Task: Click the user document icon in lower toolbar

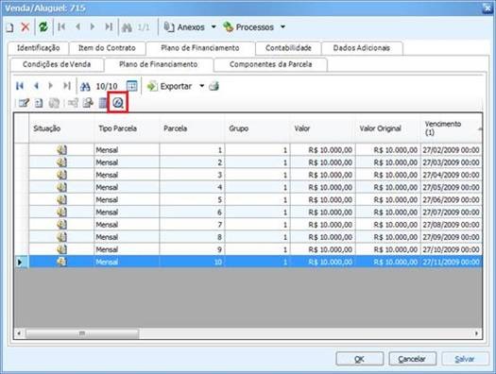Action: (x=88, y=103)
